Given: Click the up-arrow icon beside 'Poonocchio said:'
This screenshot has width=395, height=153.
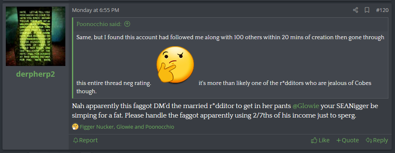Looking at the screenshot, I should pos(127,24).
